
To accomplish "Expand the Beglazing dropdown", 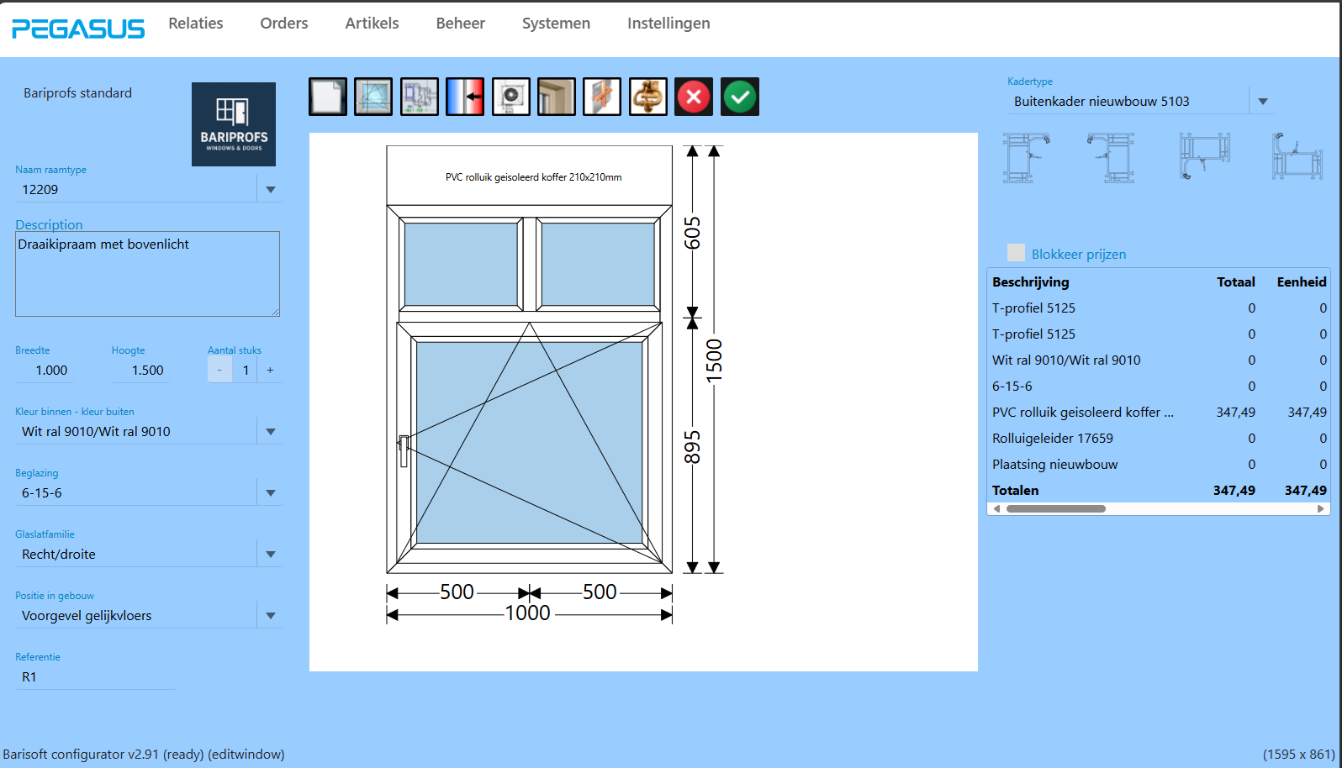I will (x=271, y=493).
